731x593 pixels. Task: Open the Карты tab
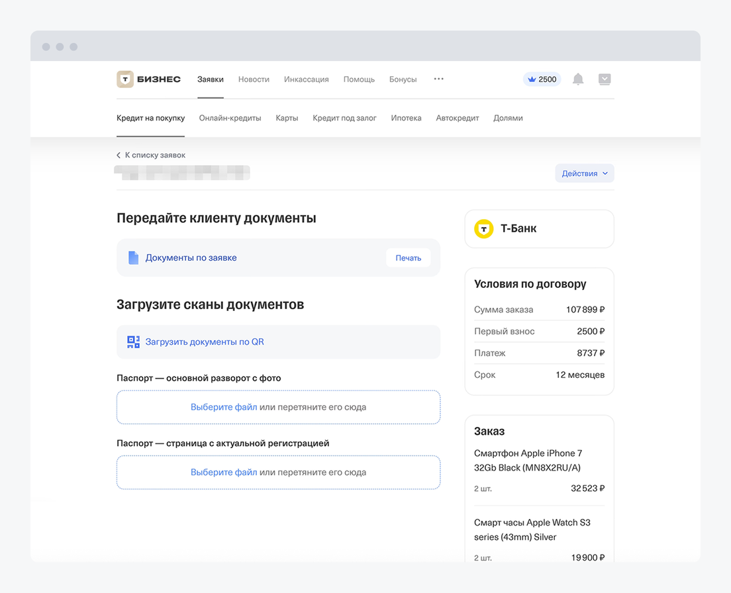[287, 118]
